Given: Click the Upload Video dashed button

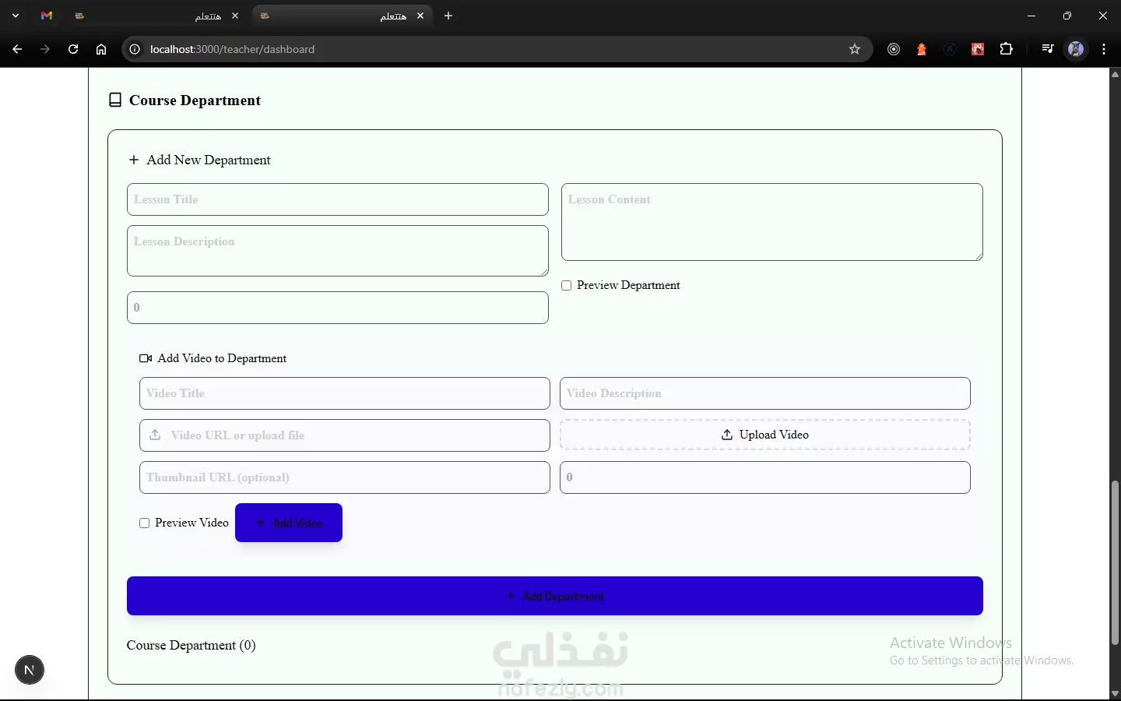Looking at the screenshot, I should [x=765, y=435].
